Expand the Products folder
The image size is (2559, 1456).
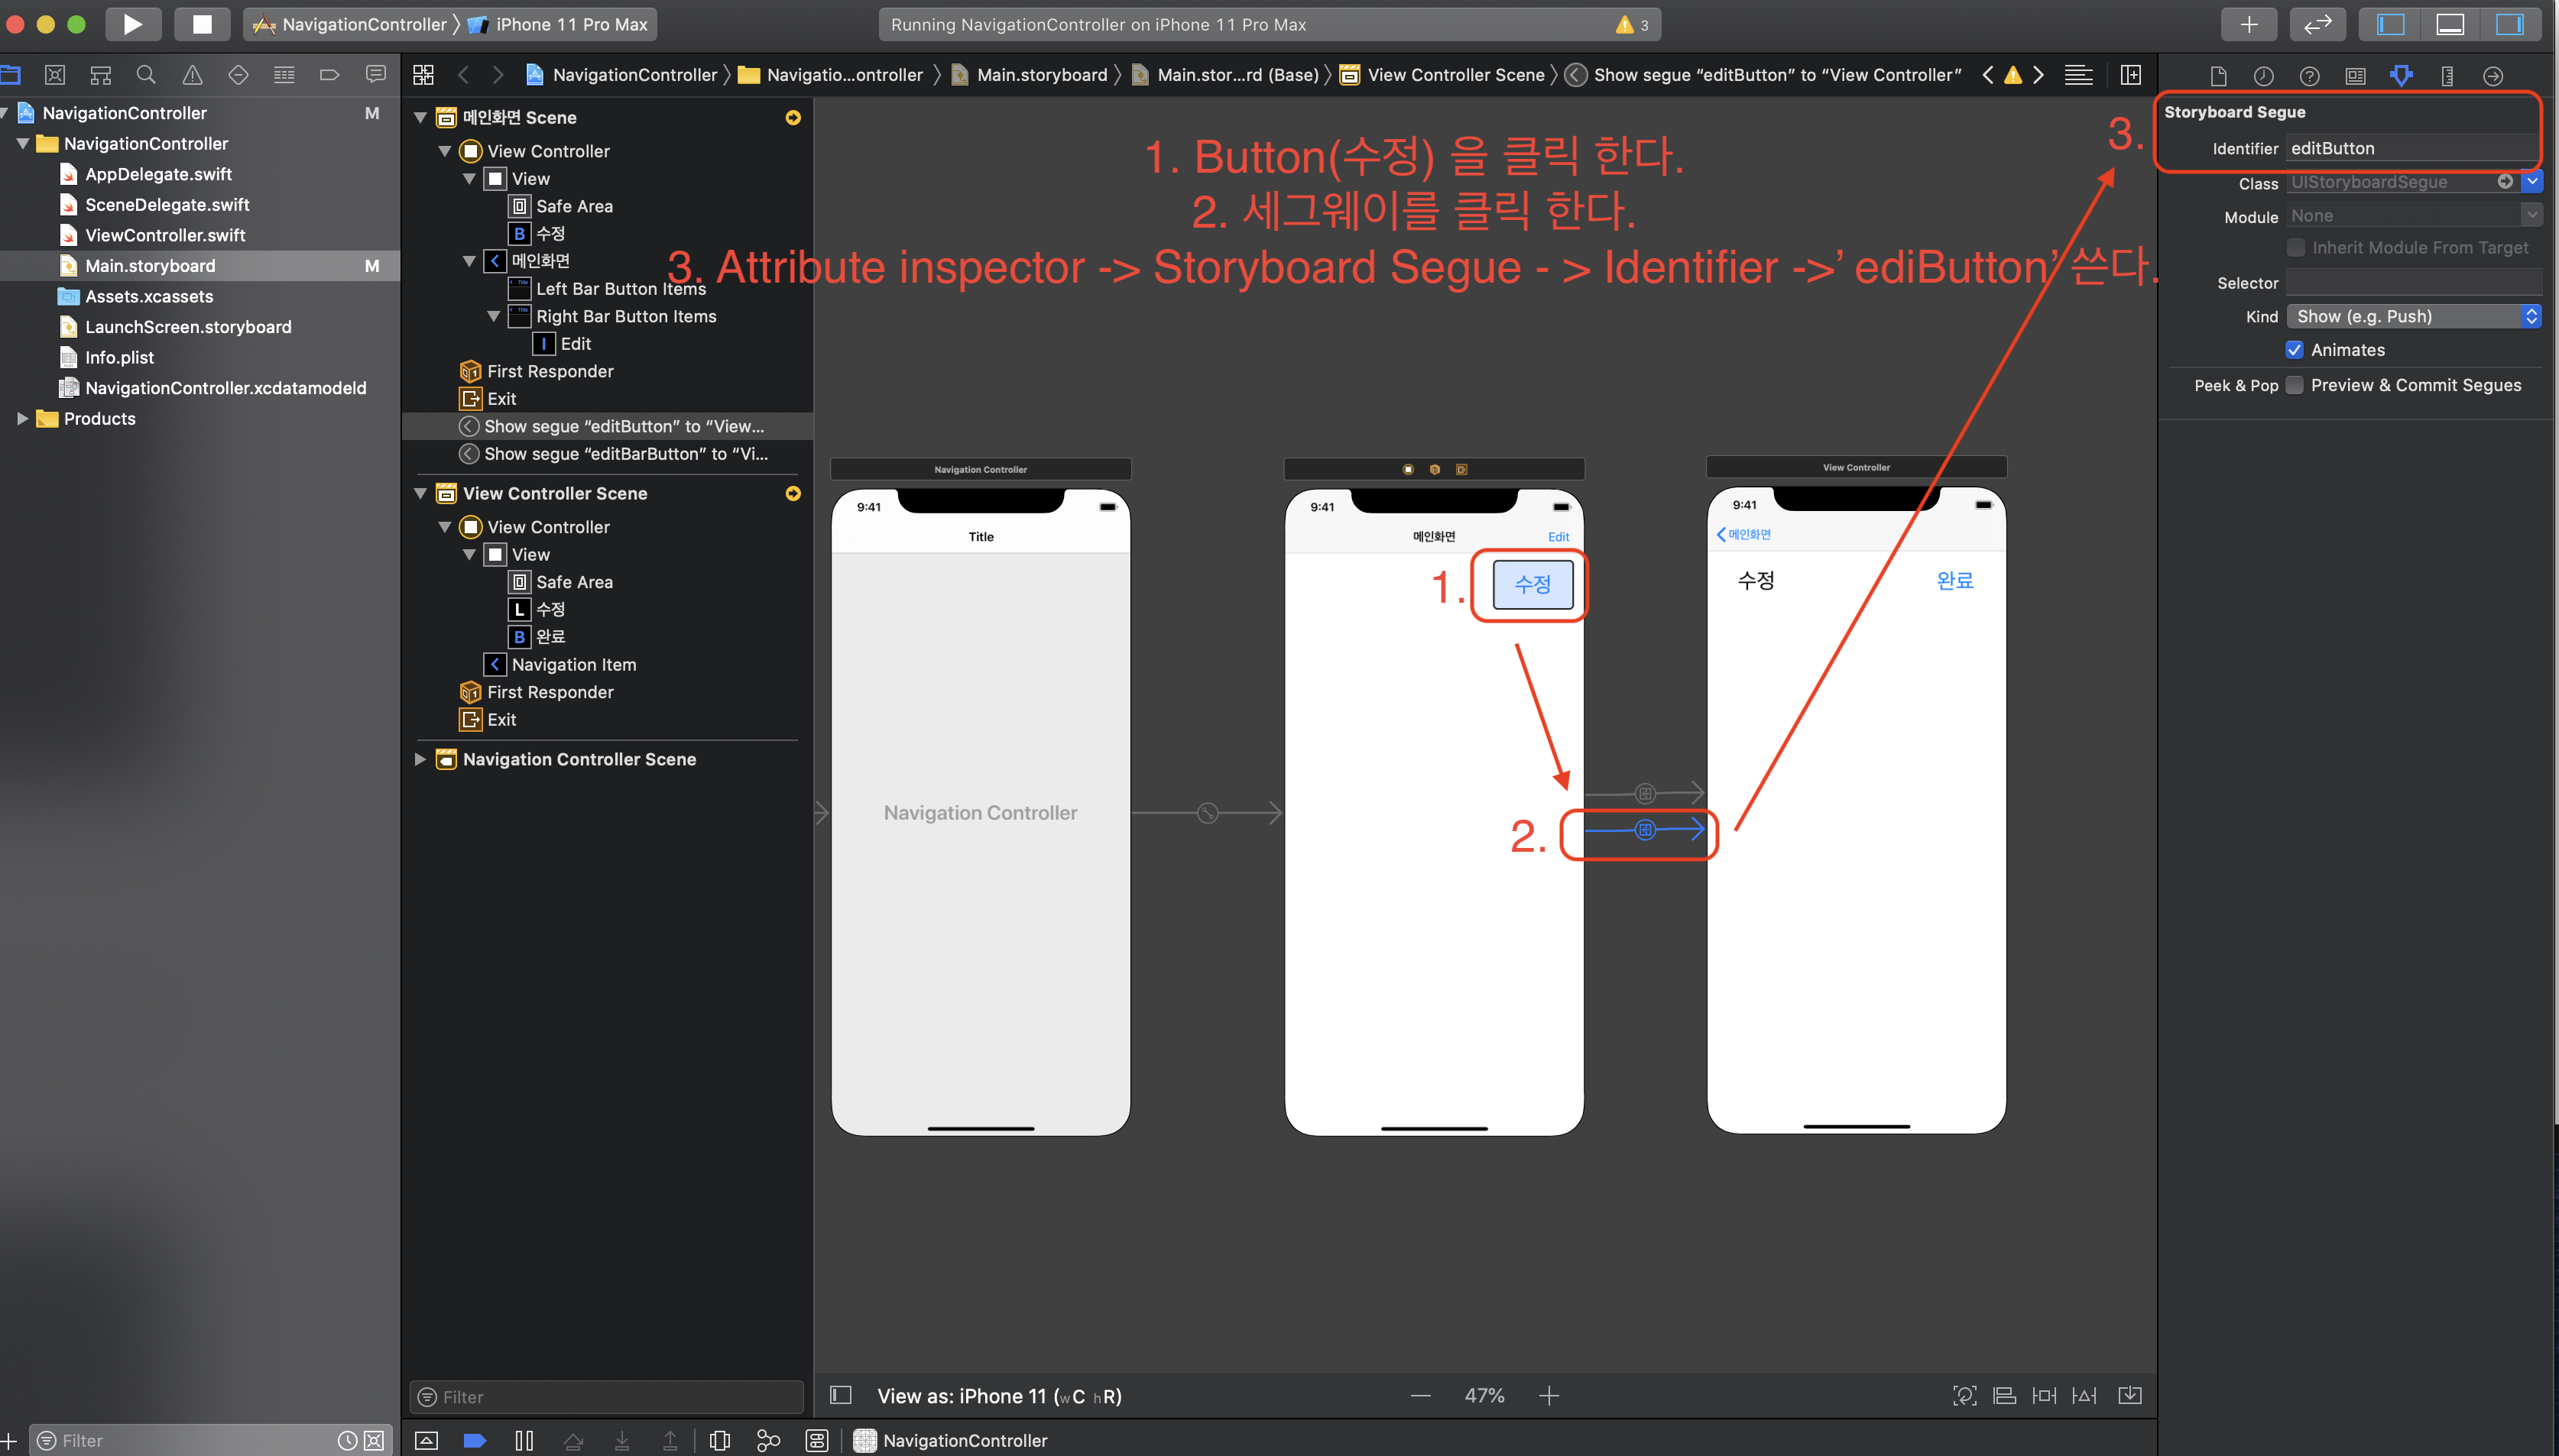point(22,418)
